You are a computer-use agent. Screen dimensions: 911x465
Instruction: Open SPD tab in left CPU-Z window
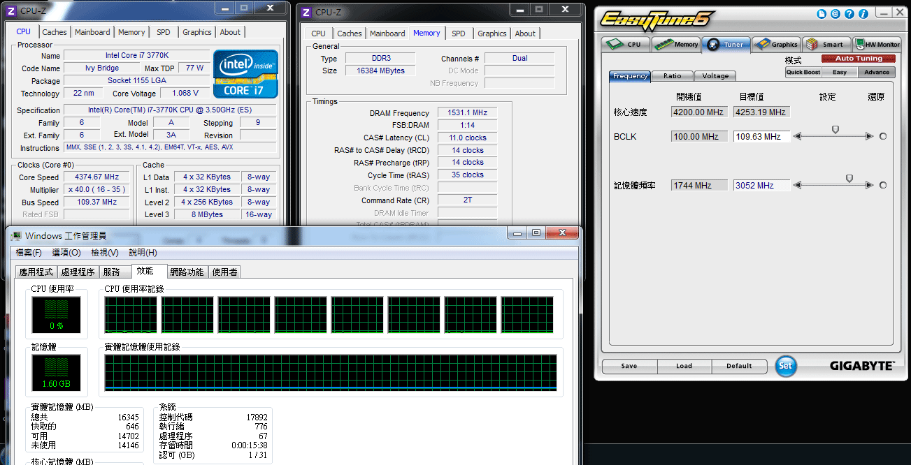coord(163,32)
